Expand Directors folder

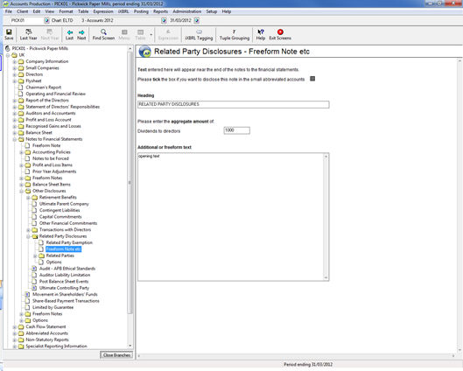[x=15, y=74]
